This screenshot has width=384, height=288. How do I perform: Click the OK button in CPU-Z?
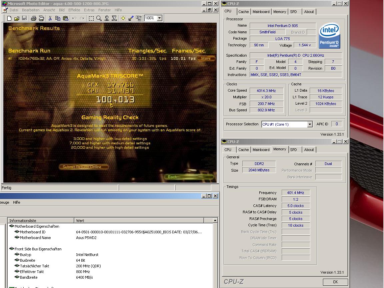[335, 282]
